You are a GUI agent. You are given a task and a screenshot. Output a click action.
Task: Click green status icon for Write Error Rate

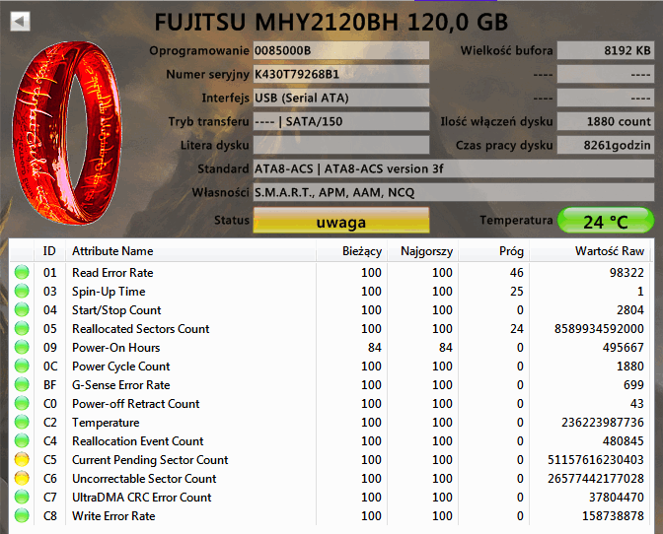point(22,515)
